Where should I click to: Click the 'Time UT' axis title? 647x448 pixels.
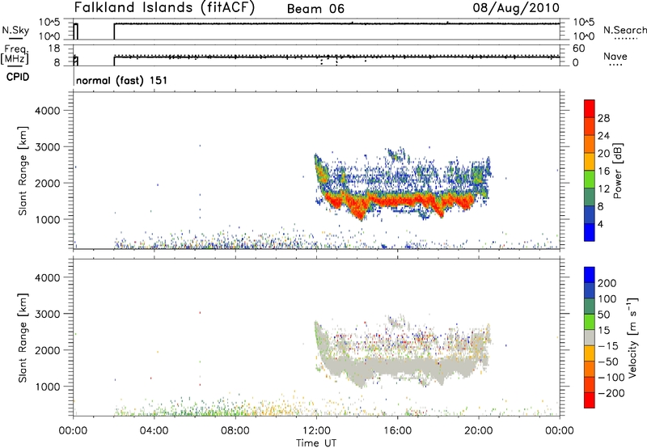click(x=316, y=443)
